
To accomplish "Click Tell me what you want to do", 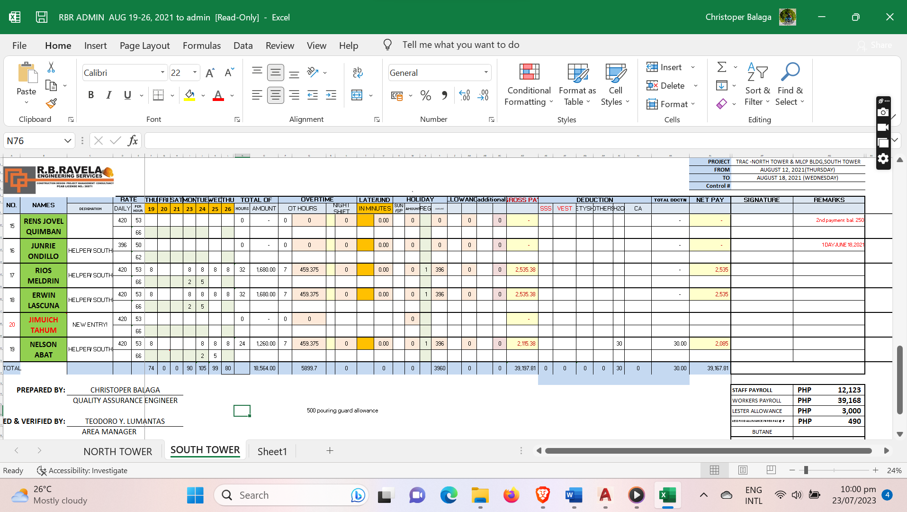I will pos(461,45).
